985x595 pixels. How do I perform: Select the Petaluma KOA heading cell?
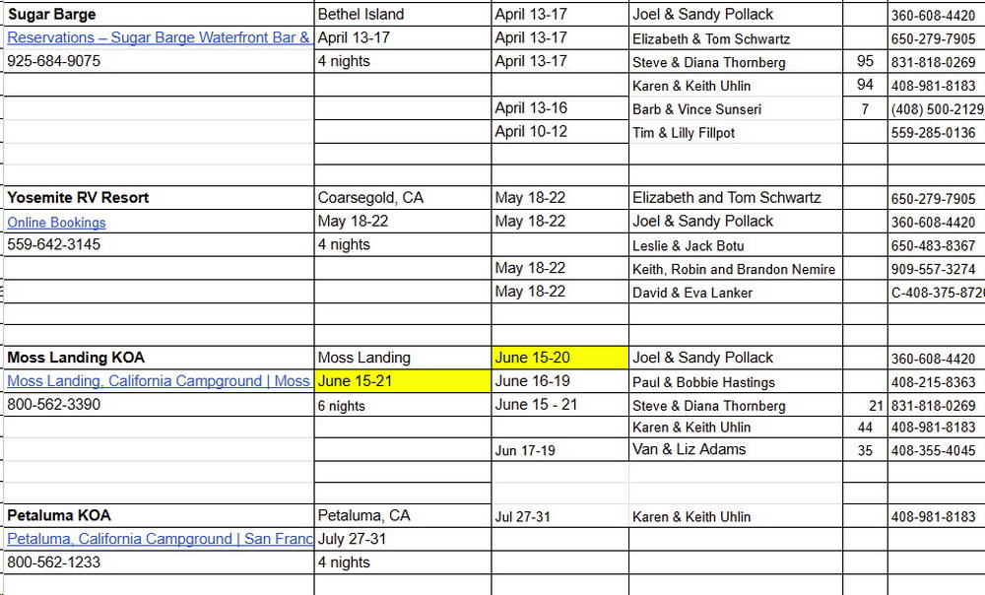59,515
